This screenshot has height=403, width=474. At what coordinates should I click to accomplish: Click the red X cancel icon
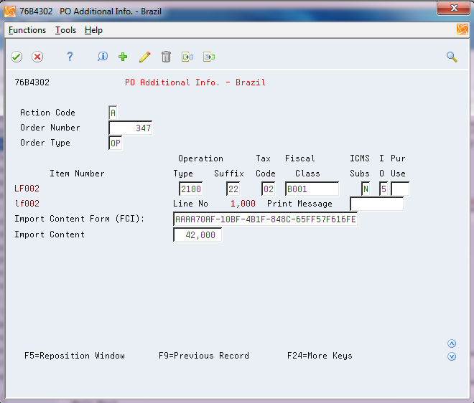coord(37,57)
